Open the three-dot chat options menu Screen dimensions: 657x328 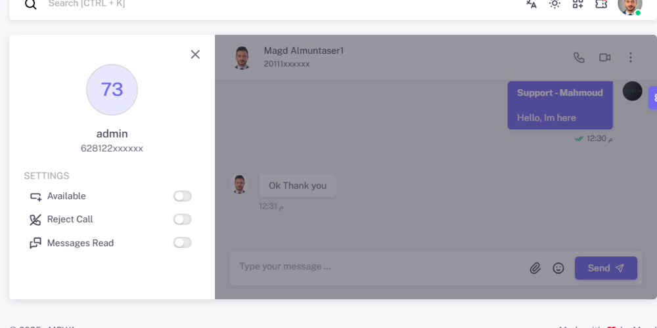[x=630, y=57]
